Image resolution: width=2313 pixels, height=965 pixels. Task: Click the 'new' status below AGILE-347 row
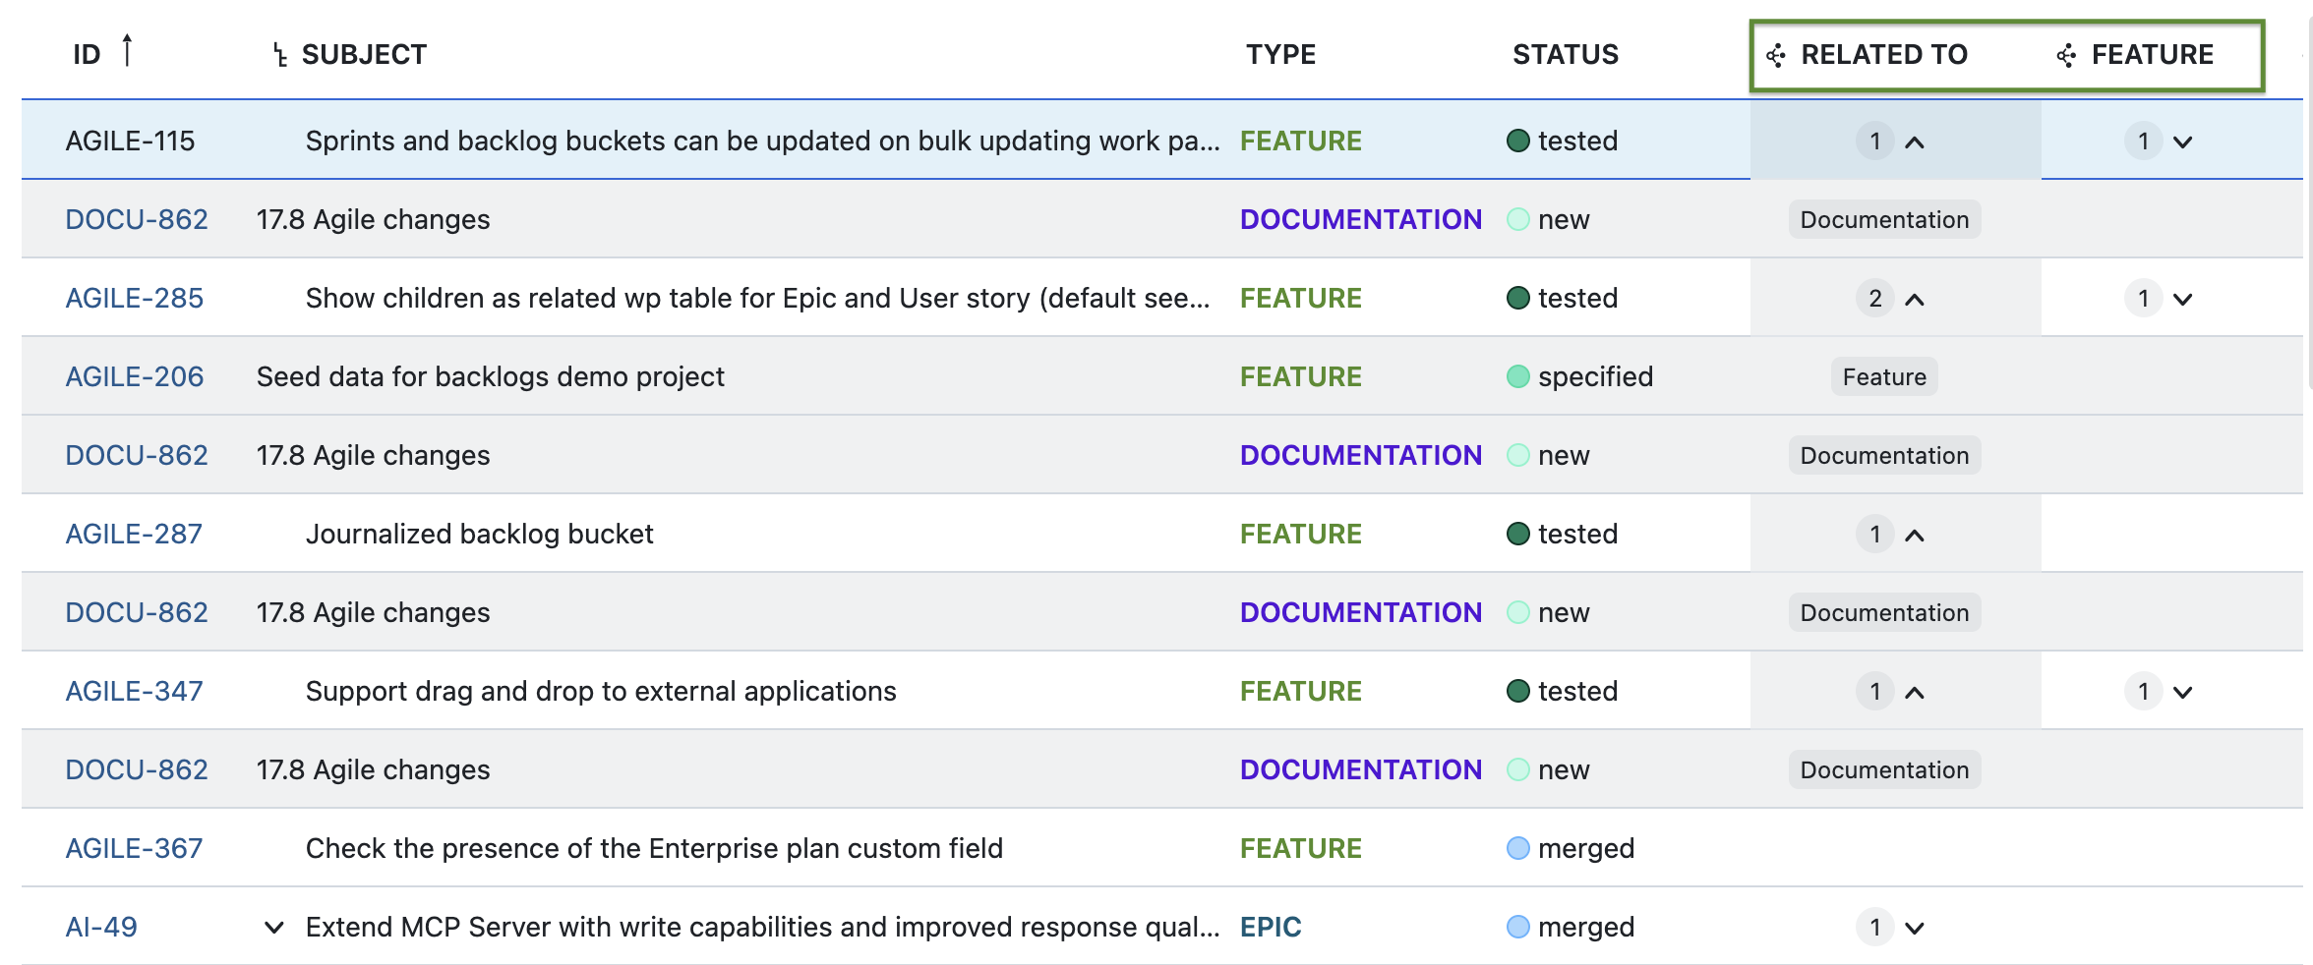(x=1564, y=770)
